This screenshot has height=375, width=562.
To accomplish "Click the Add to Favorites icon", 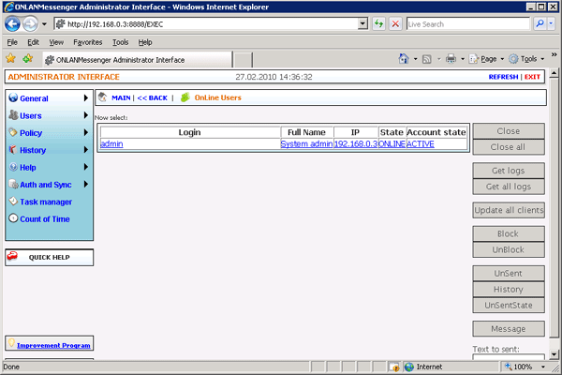I will [27, 58].
